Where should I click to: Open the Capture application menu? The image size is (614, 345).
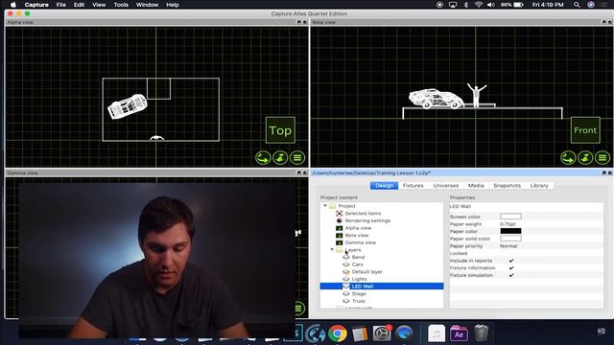pos(36,5)
